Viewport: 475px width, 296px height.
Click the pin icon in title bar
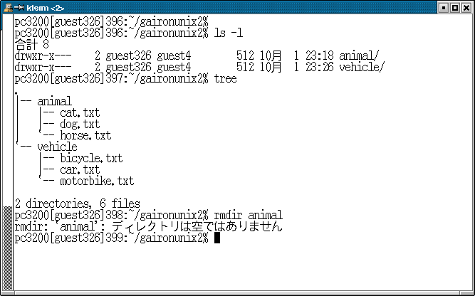tap(19, 8)
